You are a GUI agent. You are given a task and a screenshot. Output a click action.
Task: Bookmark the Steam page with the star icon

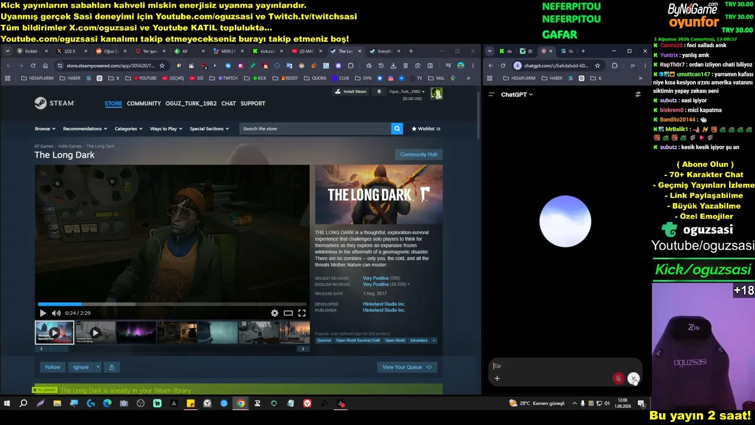(x=162, y=66)
